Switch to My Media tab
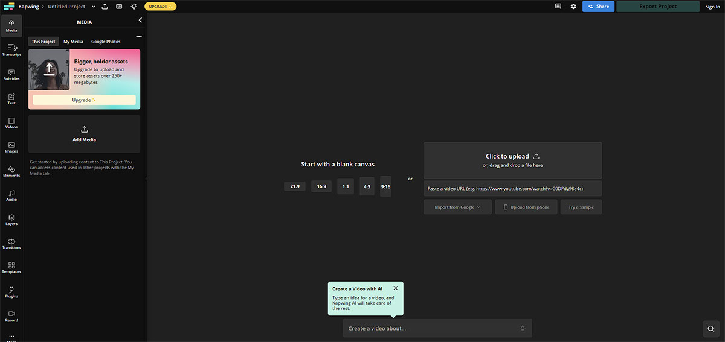 click(x=73, y=42)
